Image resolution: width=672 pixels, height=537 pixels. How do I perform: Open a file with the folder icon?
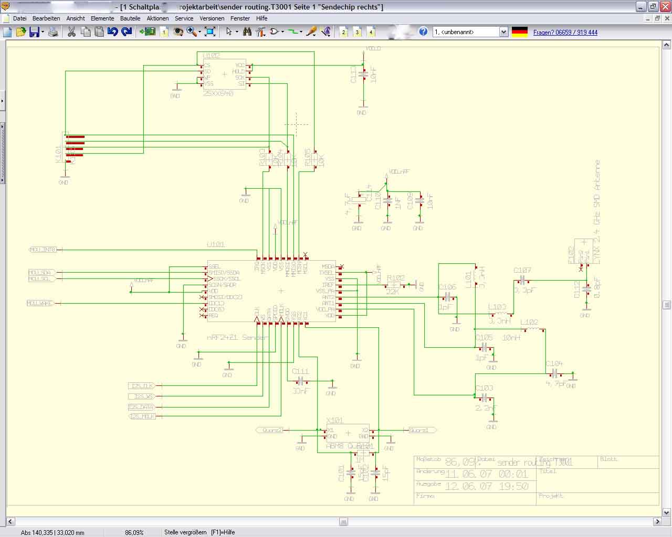(21, 32)
